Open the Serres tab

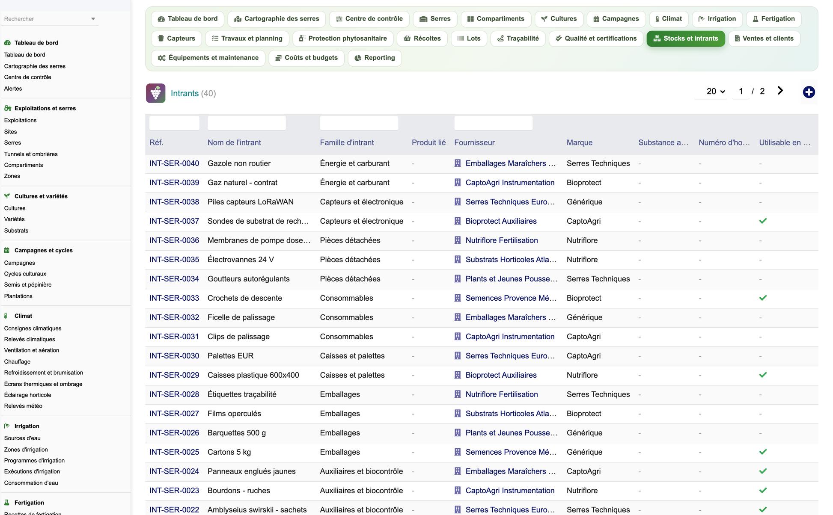[x=435, y=19]
